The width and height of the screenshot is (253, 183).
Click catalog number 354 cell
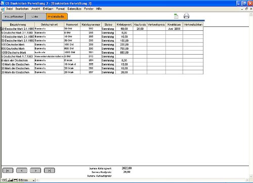(x=91, y=61)
